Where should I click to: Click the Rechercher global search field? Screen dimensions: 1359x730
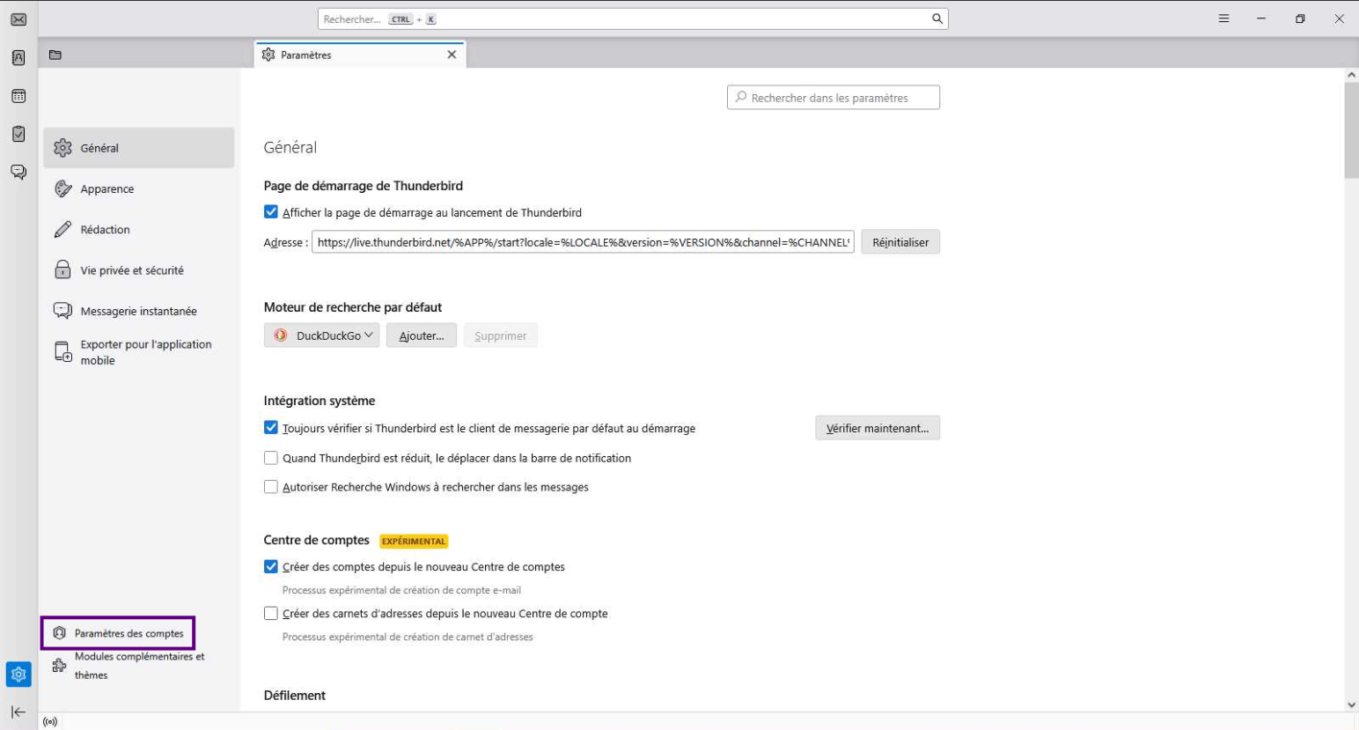coord(633,18)
